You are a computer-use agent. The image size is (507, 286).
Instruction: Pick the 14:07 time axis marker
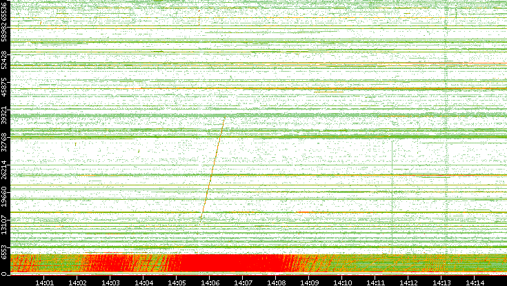(x=243, y=282)
